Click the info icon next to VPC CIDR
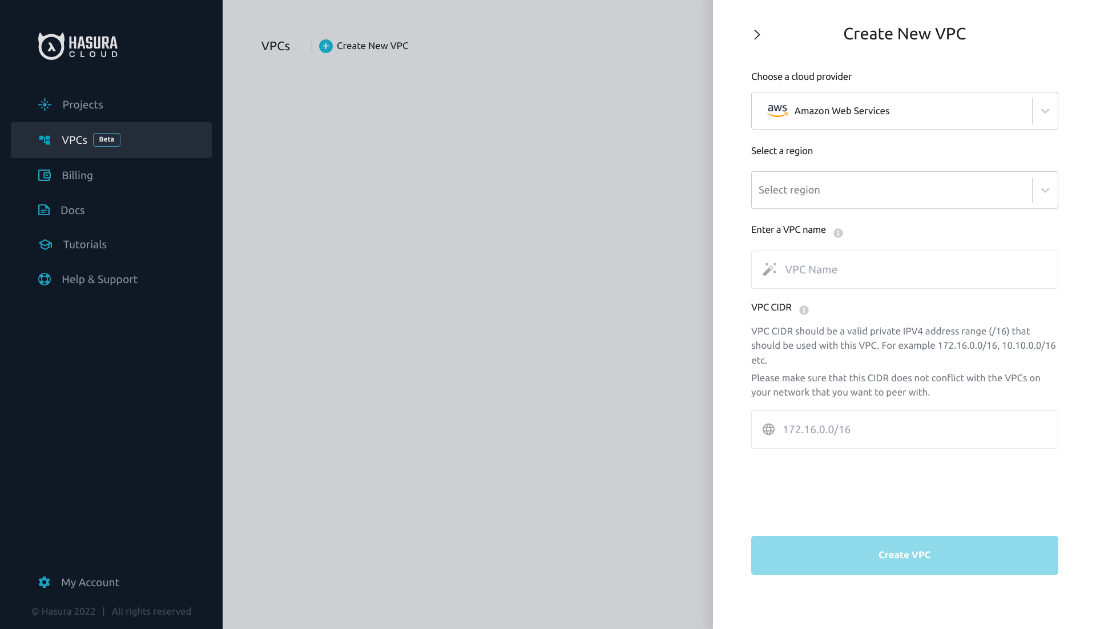 [x=804, y=311]
